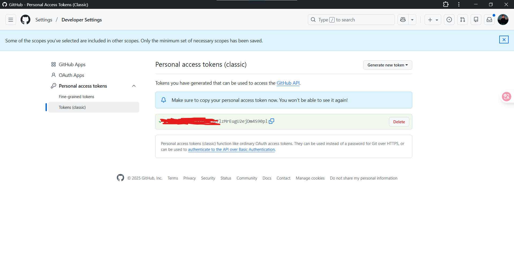Open Developer Settings breadcrumb
514x276 pixels.
pyautogui.click(x=82, y=20)
